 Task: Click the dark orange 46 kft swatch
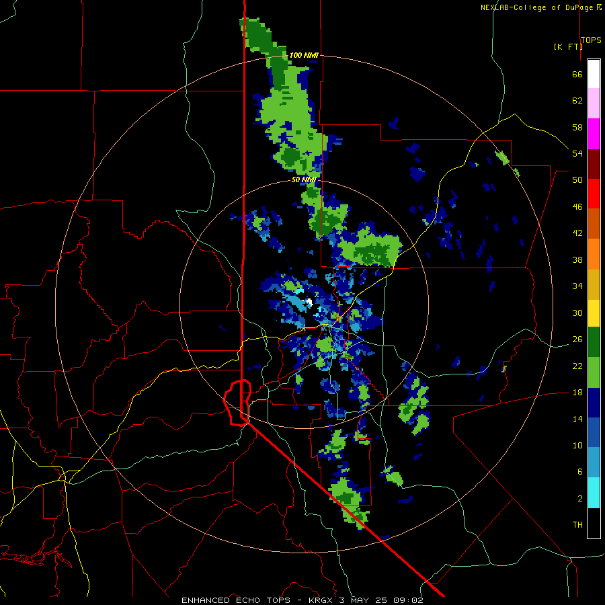[594, 223]
